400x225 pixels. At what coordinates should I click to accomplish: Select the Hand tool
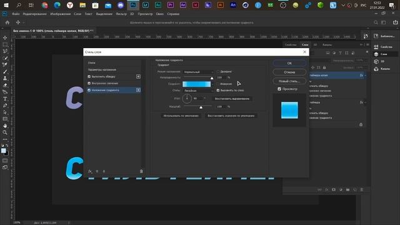(5, 126)
